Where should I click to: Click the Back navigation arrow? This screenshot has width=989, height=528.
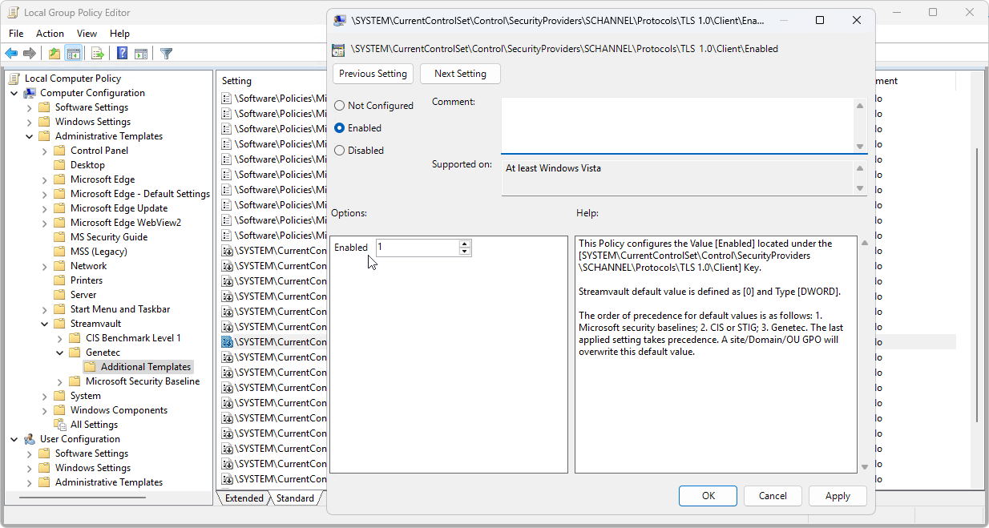click(11, 54)
